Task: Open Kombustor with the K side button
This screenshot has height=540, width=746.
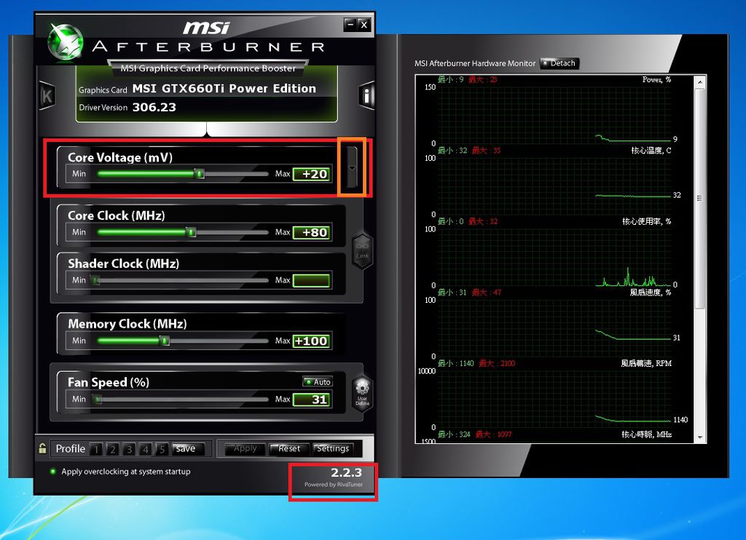Action: [x=47, y=96]
